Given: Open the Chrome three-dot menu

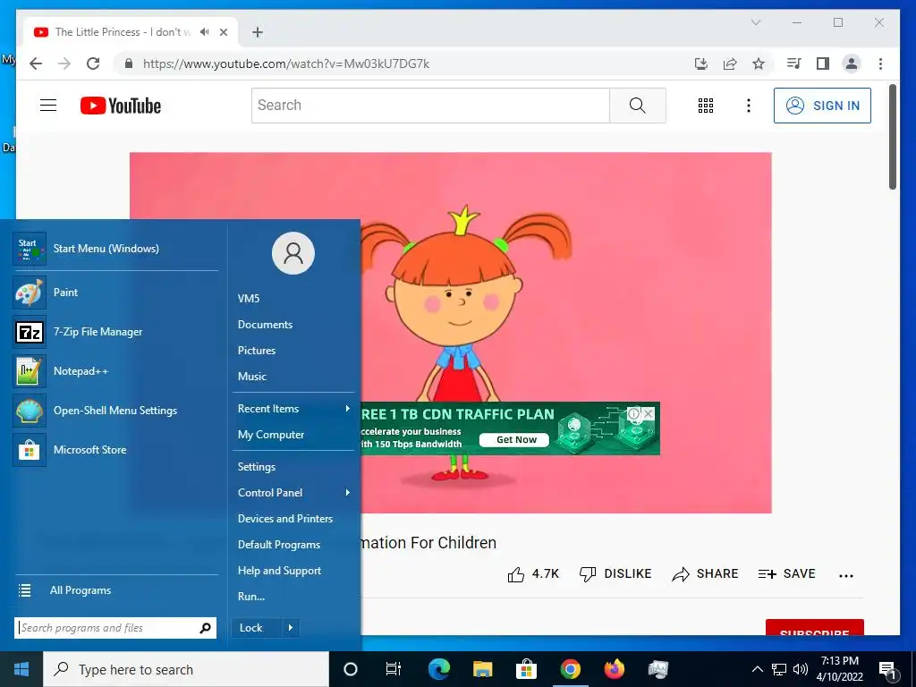Looking at the screenshot, I should coord(880,64).
